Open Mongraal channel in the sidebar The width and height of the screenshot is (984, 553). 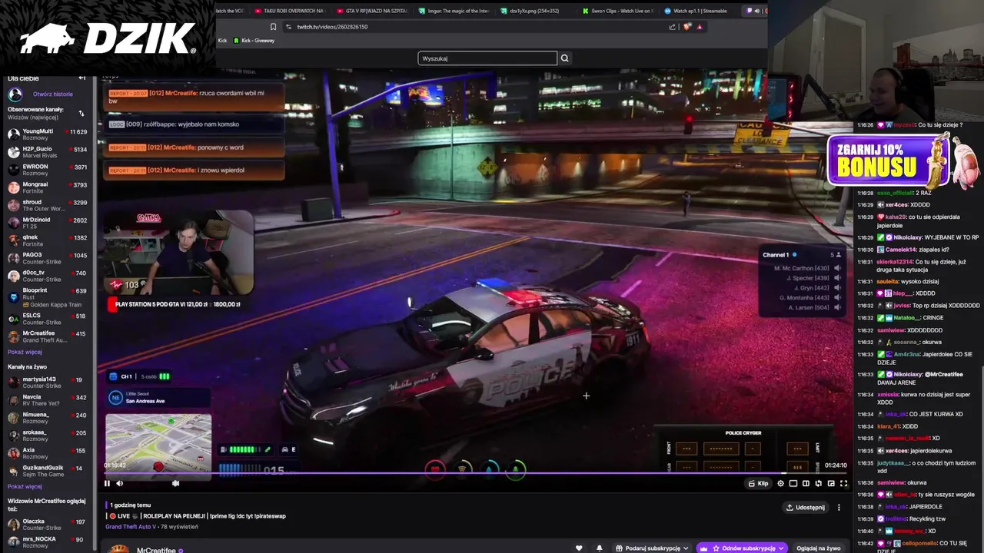[48, 187]
